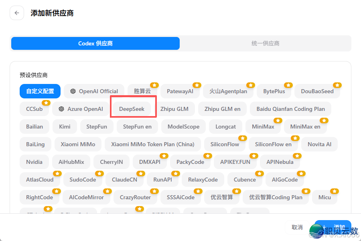Switch to Codex 供应商 tab
The image size is (361, 241).
point(95,43)
